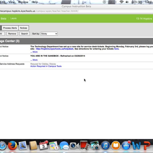The image size is (153, 153).
Task: Open the View menu
Action: pyautogui.click(x=12, y=2)
